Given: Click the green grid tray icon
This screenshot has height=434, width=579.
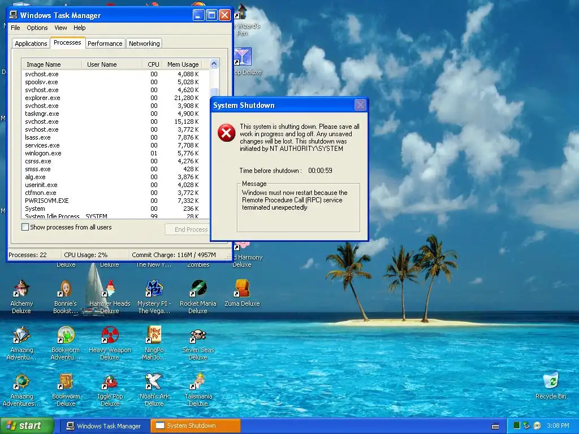Looking at the screenshot, I should pos(517,426).
